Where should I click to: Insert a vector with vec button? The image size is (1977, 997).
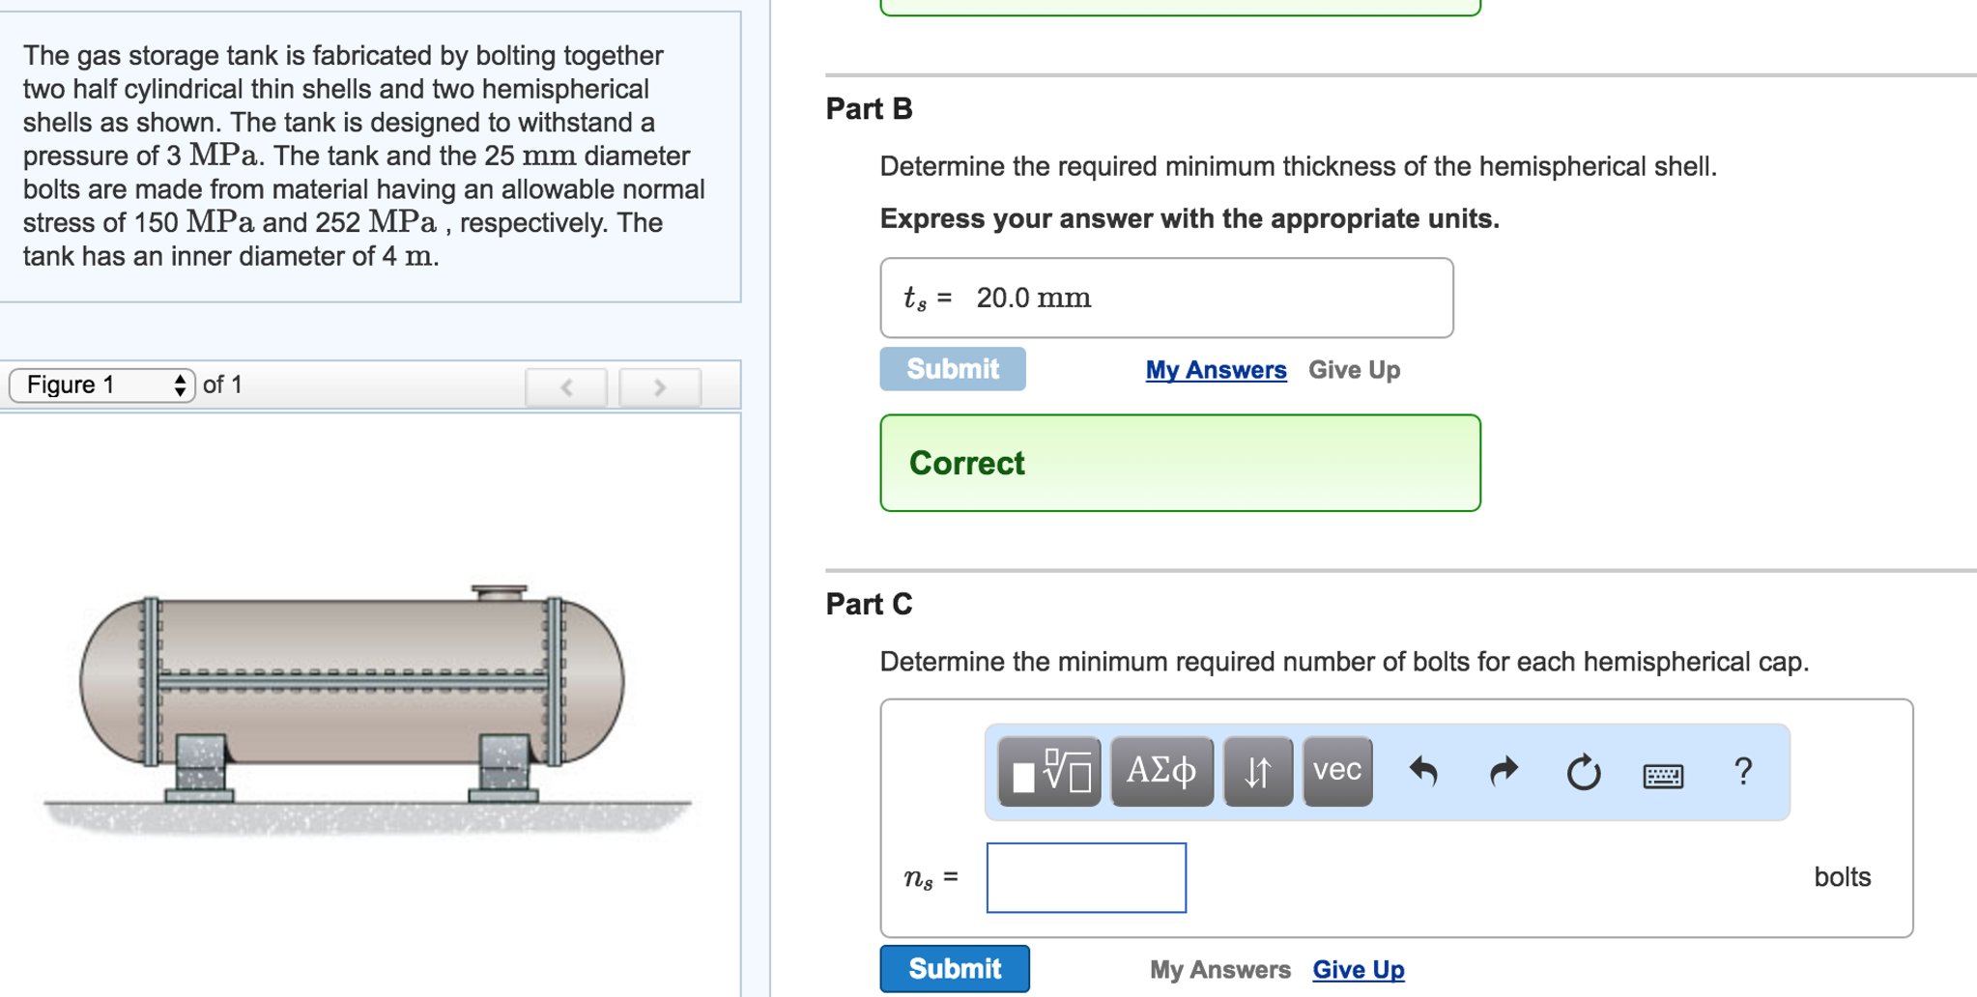[1337, 772]
